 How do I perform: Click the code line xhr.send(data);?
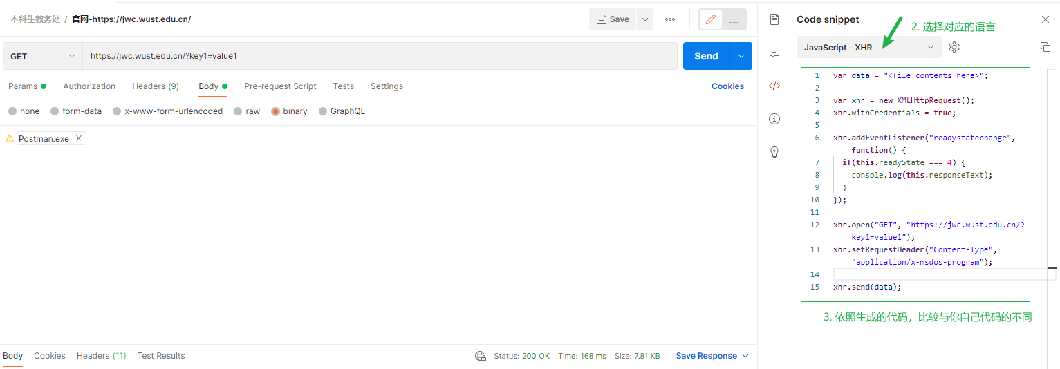point(868,287)
